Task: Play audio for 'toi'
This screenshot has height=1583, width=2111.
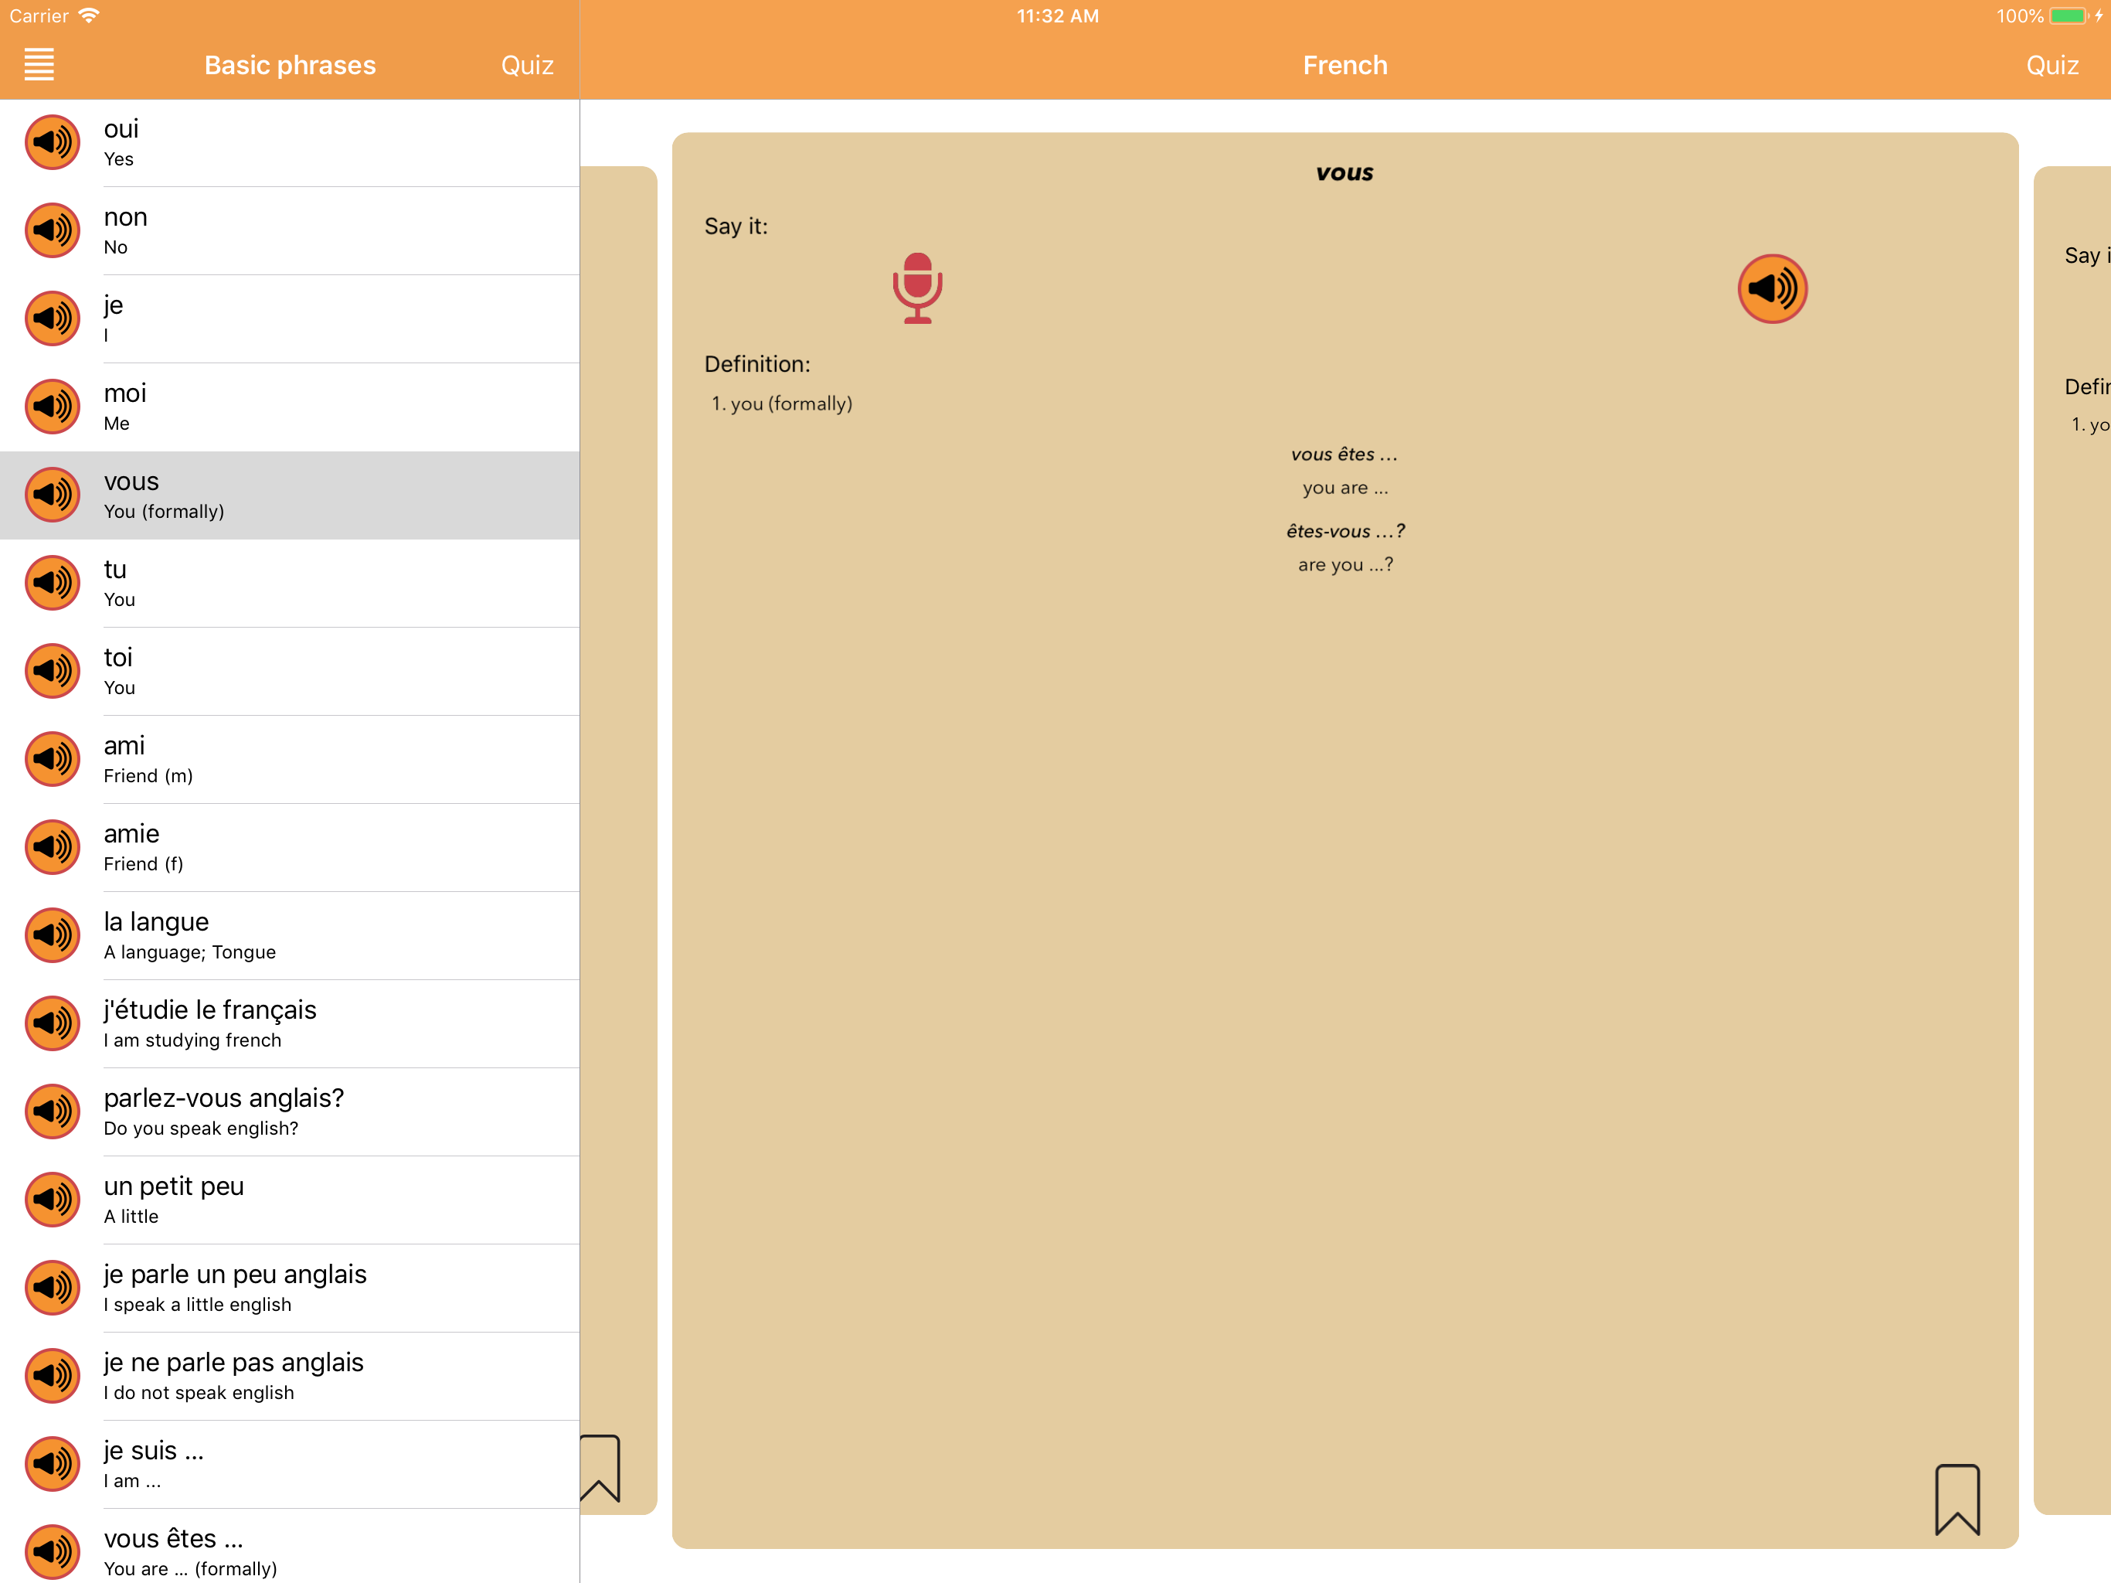Action: (x=53, y=670)
